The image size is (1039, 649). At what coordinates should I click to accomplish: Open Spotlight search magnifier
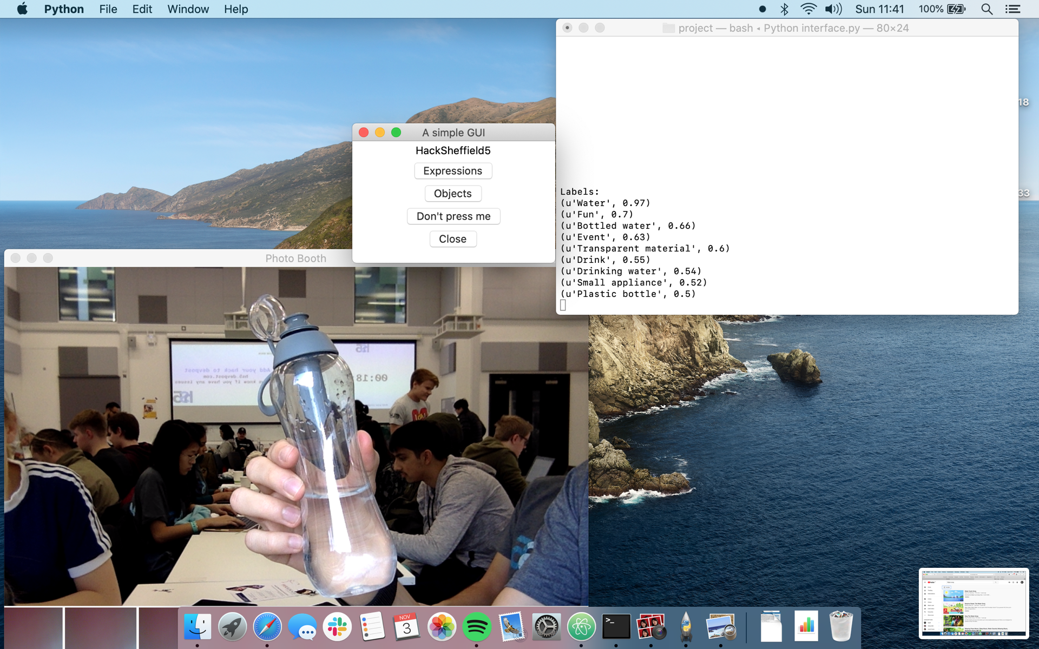pyautogui.click(x=987, y=9)
